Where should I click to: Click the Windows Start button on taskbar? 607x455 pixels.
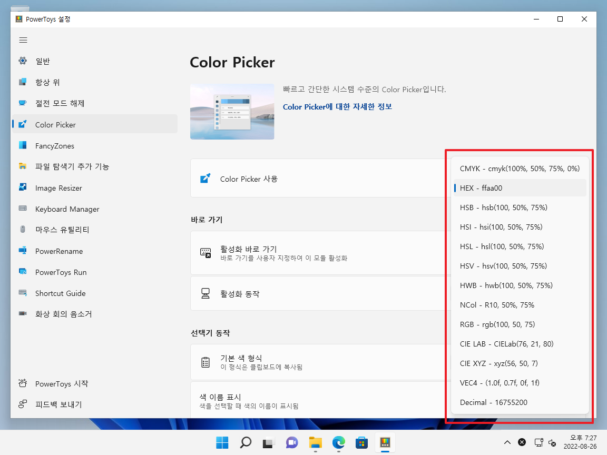[222, 442]
